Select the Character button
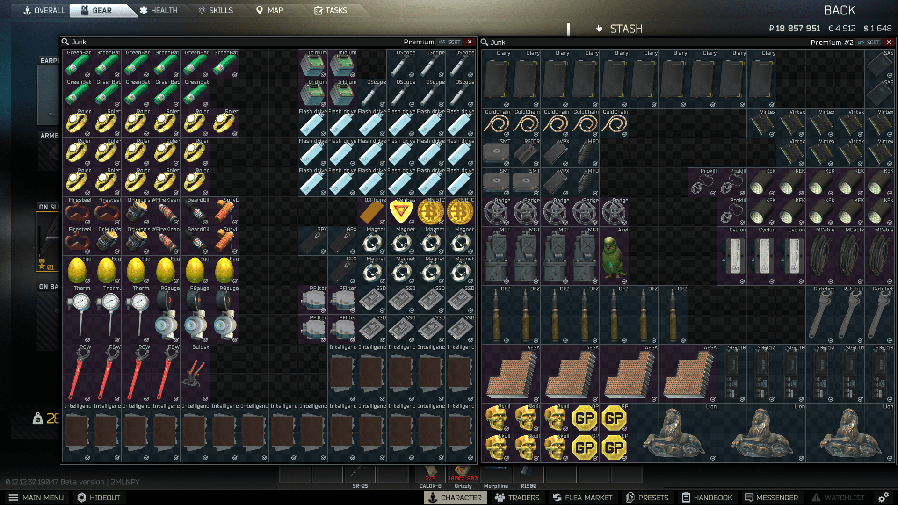 pos(456,498)
